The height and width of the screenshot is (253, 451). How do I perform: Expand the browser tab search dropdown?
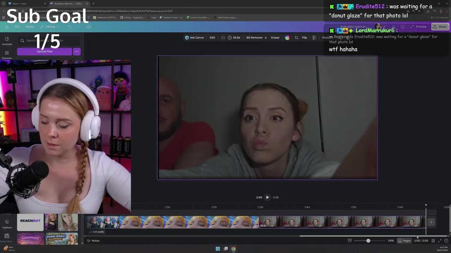[x=3, y=4]
